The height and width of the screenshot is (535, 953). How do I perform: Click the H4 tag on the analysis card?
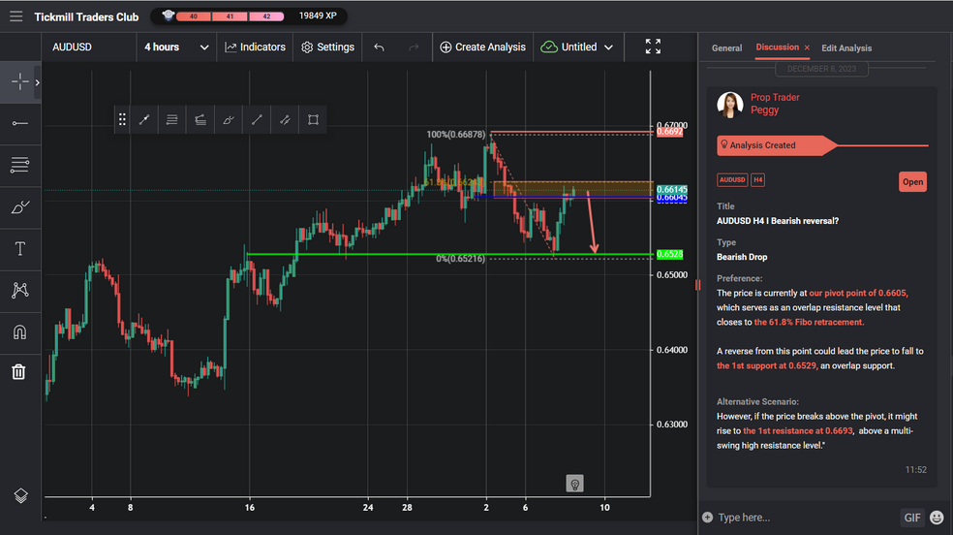coord(757,180)
